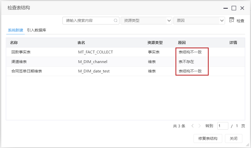Select the 回款事实表 row name
Screen dimensions: 251x148
click(x=21, y=52)
